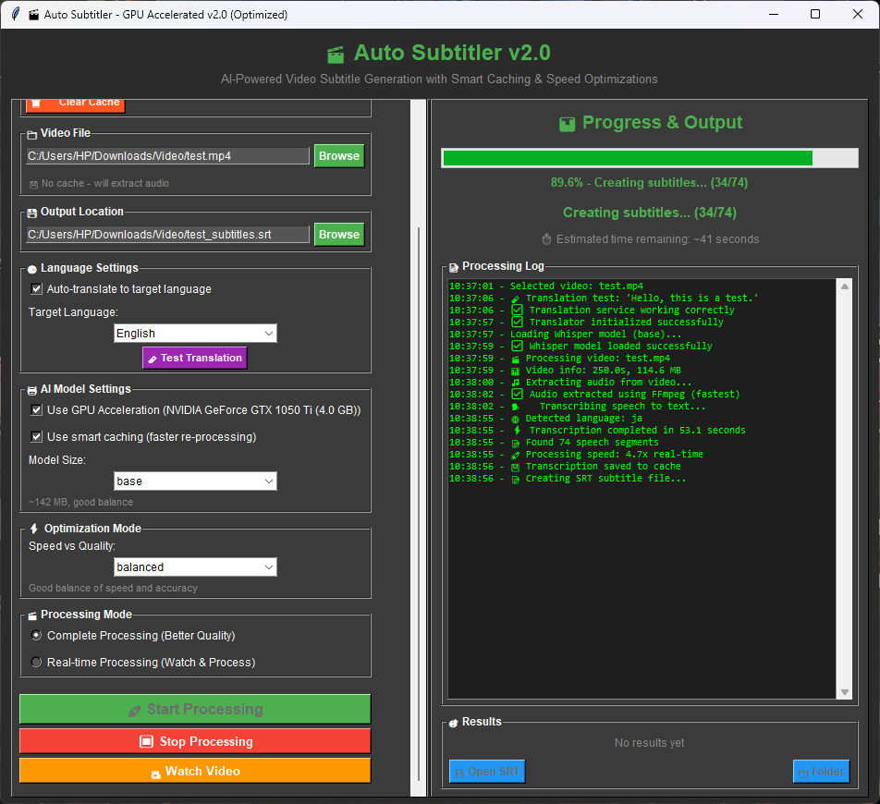Click the stopwatch icon near estimated time
This screenshot has width=880, height=804.
546,239
